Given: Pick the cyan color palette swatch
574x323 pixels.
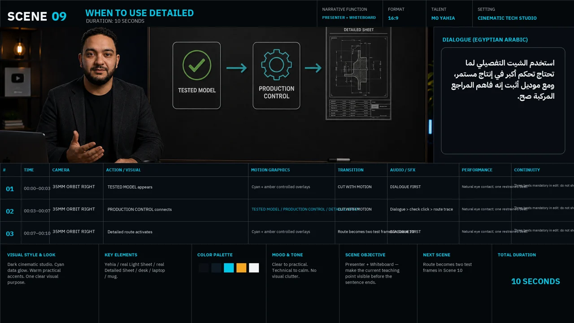Looking at the screenshot, I should click(x=229, y=268).
